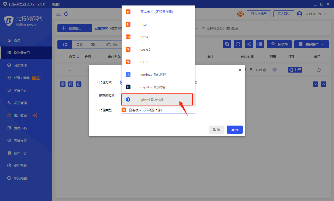Image resolution: width=334 pixels, height=201 pixels.
Task: Click the trash icon below the table
Action: [x=79, y=84]
